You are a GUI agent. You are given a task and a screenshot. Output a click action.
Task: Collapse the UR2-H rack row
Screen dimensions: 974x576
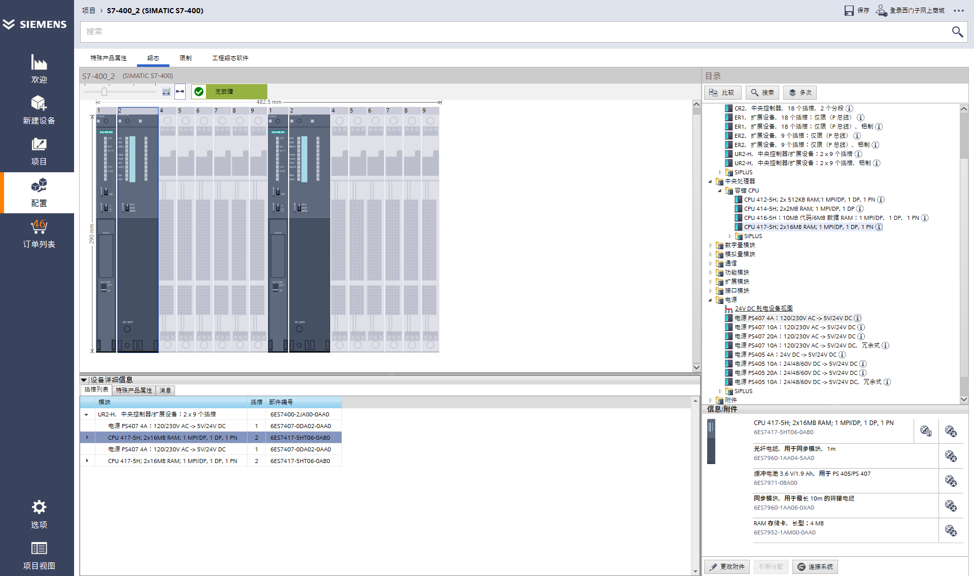[x=87, y=414]
